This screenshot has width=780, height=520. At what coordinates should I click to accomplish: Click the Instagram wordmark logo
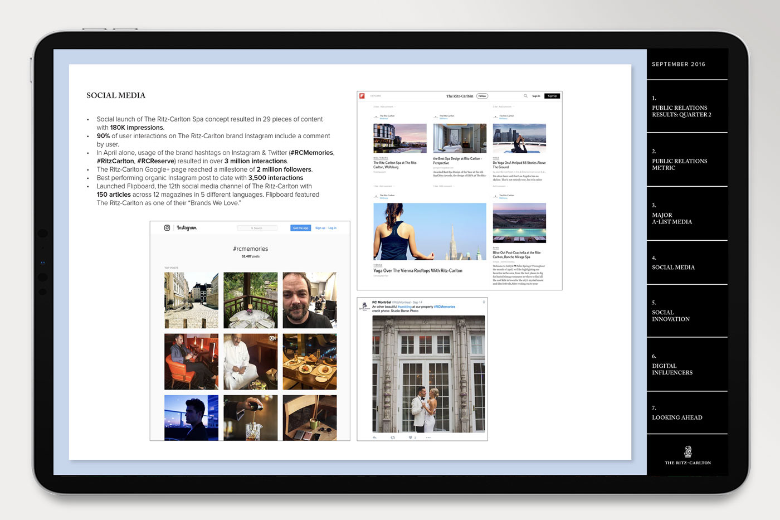point(187,227)
